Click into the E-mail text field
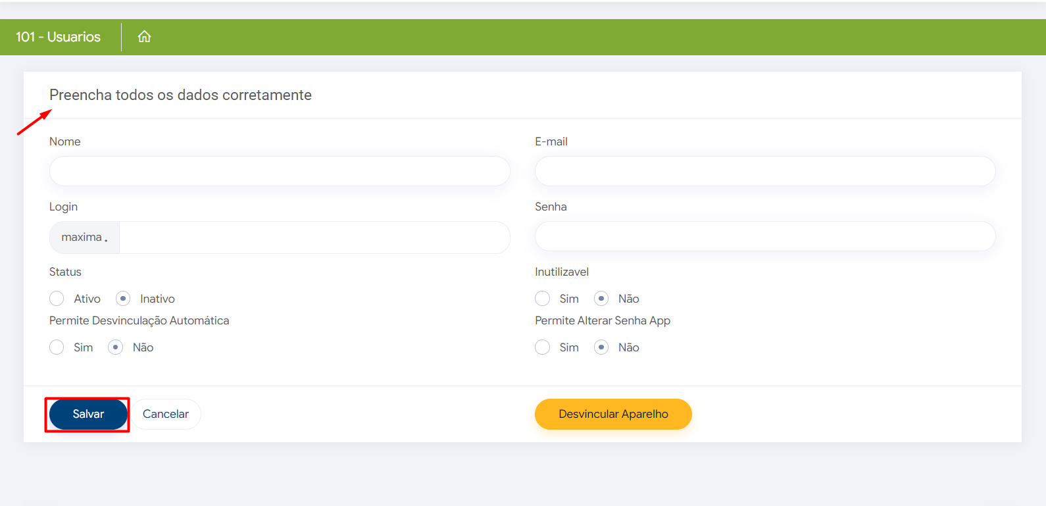1046x506 pixels. 764,171
